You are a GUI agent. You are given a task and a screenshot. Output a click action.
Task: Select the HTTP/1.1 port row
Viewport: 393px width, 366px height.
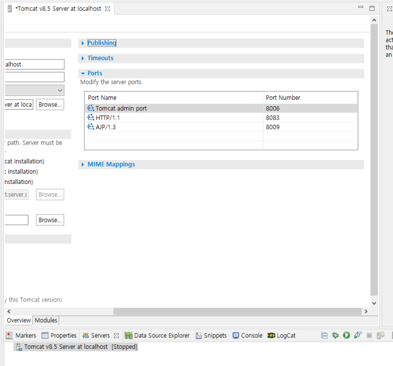click(x=221, y=118)
